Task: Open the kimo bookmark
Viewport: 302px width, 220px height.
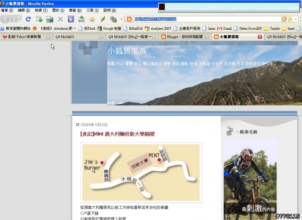Action: tap(209, 28)
